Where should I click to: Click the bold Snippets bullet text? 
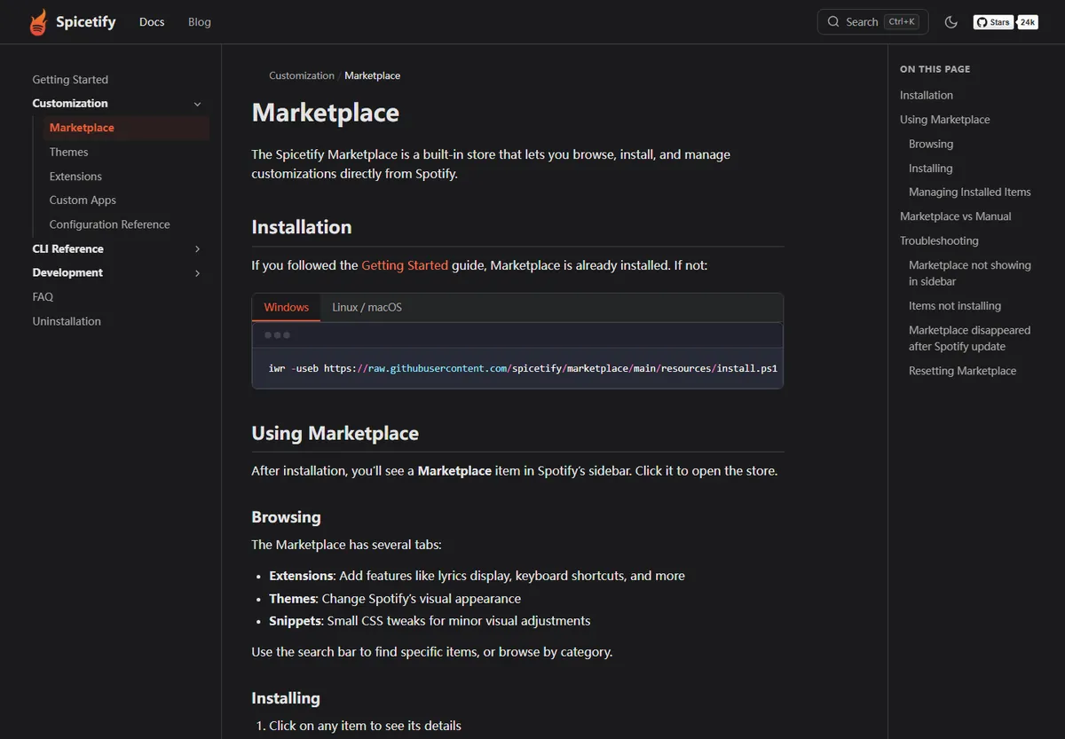(295, 621)
